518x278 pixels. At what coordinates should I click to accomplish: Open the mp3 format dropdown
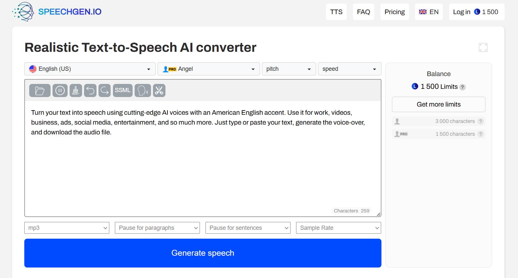67,228
